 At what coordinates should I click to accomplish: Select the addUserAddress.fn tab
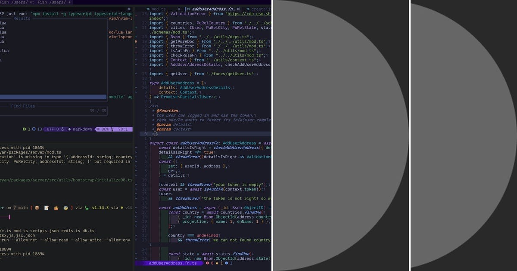(x=213, y=9)
